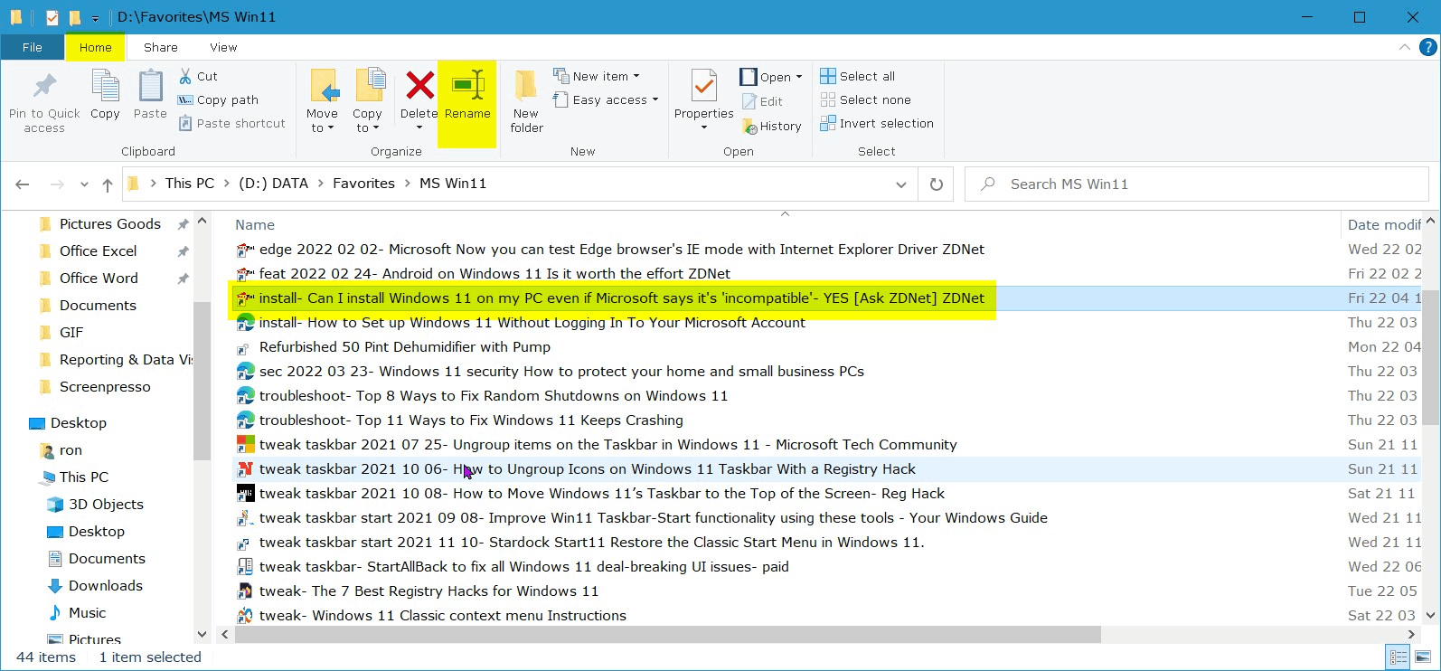
Task: Switch to the Share ribbon tab
Action: coord(161,47)
